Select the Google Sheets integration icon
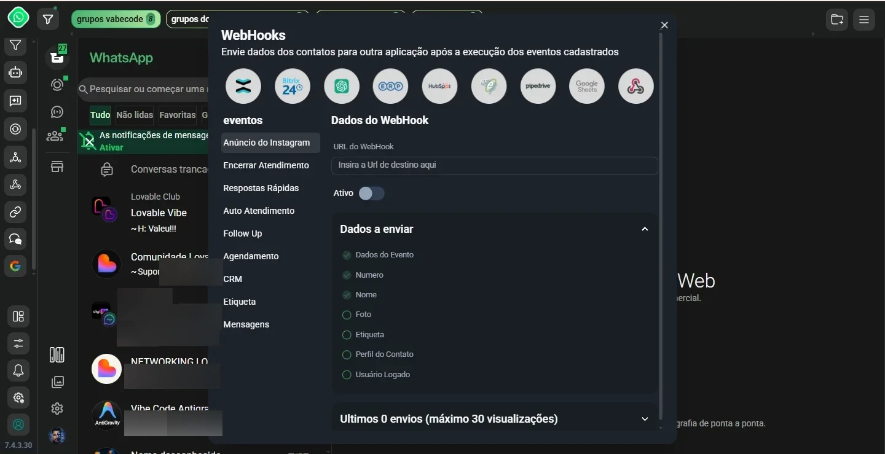 click(587, 86)
